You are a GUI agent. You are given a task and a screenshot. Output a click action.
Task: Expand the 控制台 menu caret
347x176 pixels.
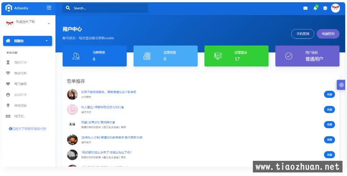click(x=47, y=41)
